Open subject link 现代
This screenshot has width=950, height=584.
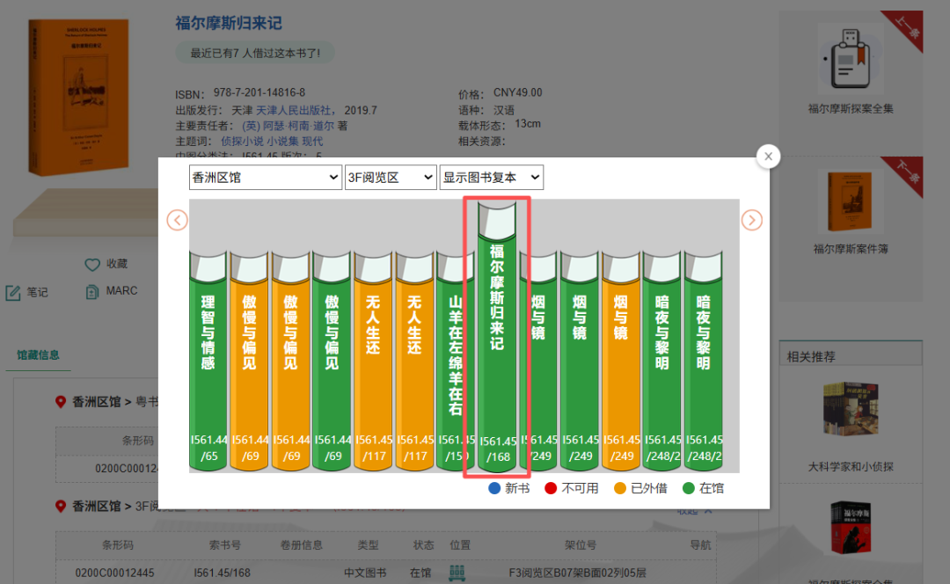[312, 141]
